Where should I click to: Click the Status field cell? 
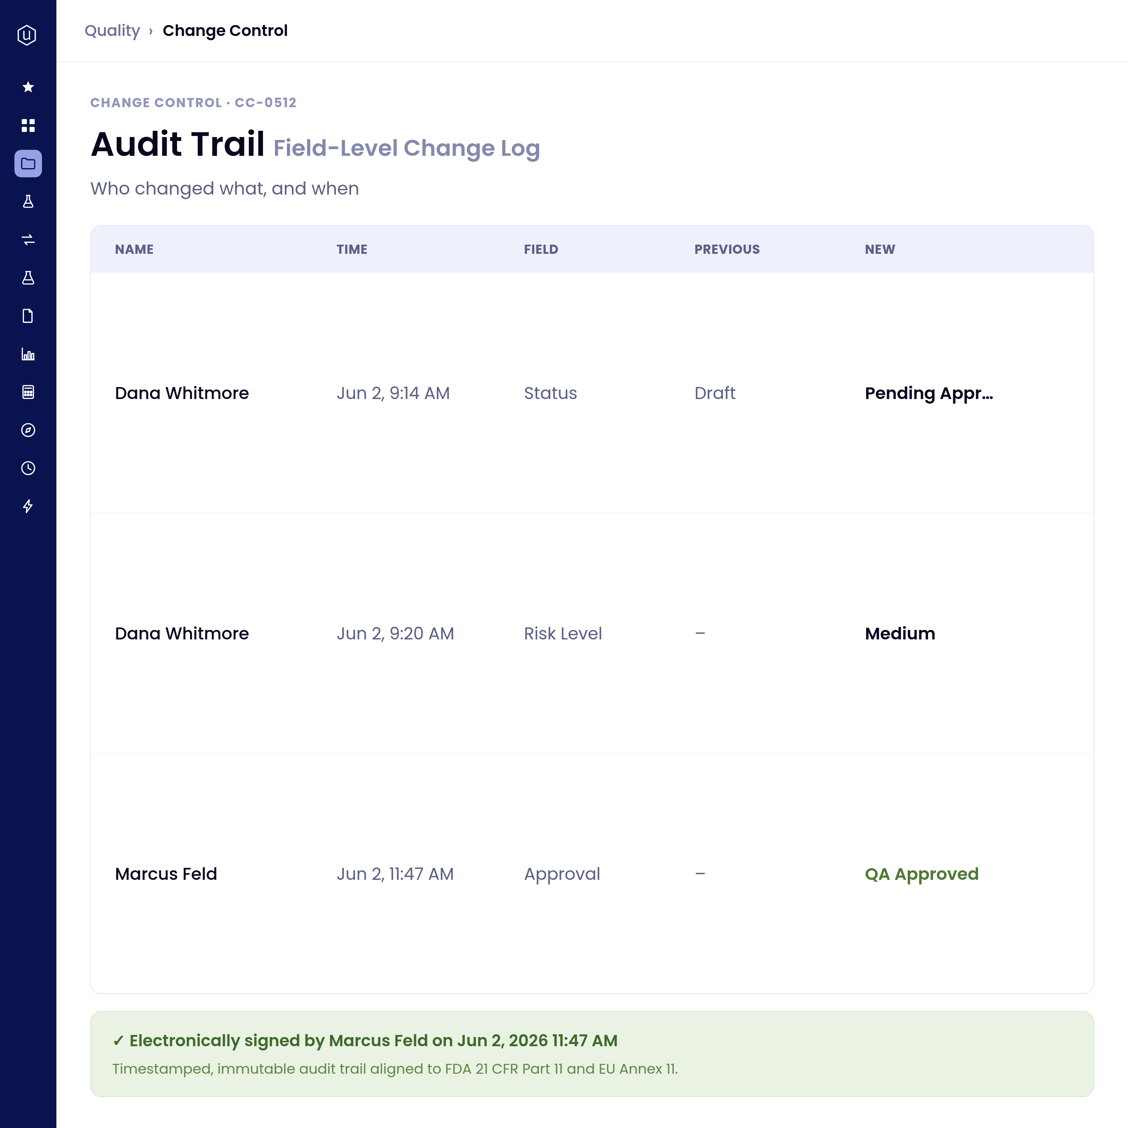point(550,393)
